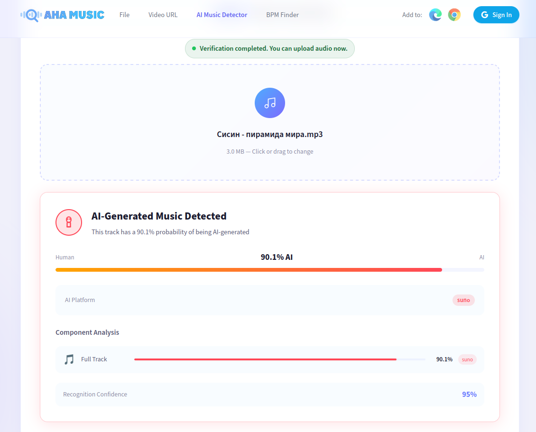This screenshot has height=432, width=536.
Task: Click the 'AI-Generated Music Detected' heading
Action: tap(159, 216)
